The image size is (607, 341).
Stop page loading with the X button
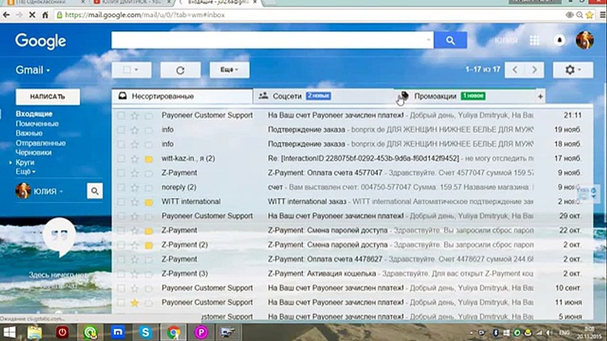click(32, 15)
